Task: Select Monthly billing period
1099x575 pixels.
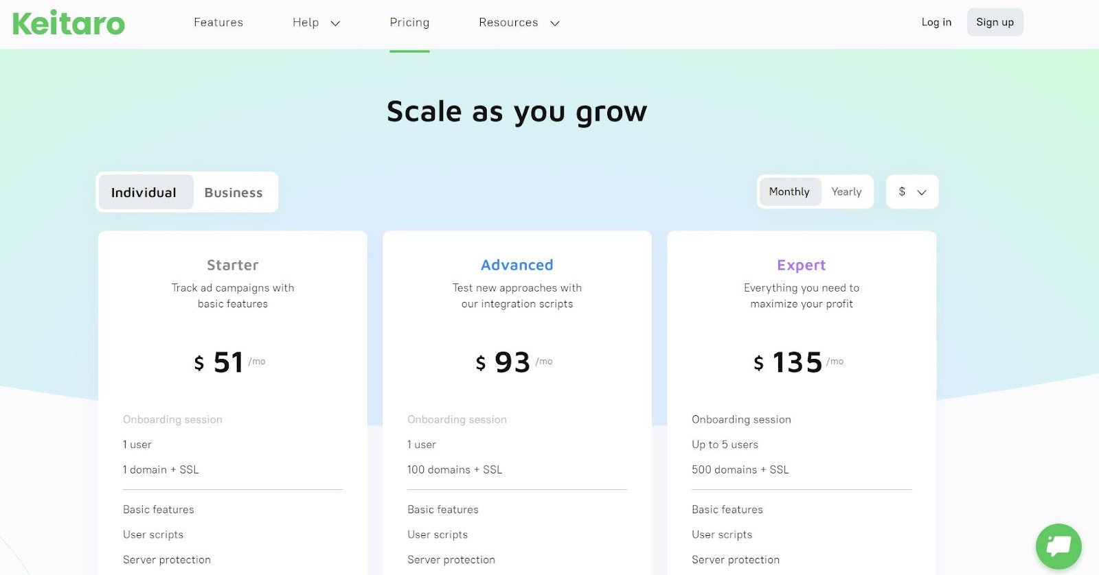Action: [x=789, y=191]
